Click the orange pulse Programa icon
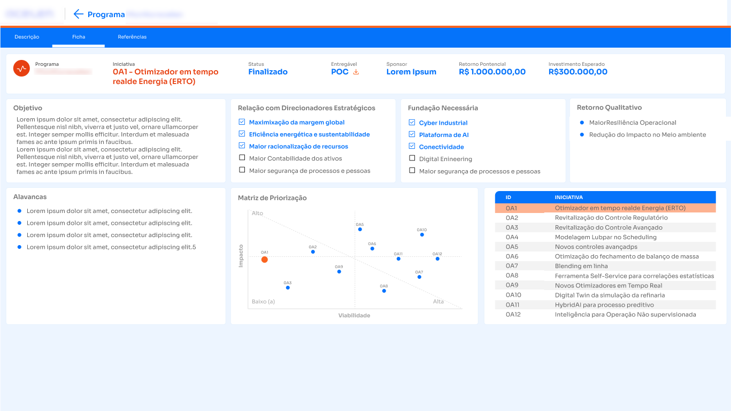The height and width of the screenshot is (411, 731). [22, 68]
